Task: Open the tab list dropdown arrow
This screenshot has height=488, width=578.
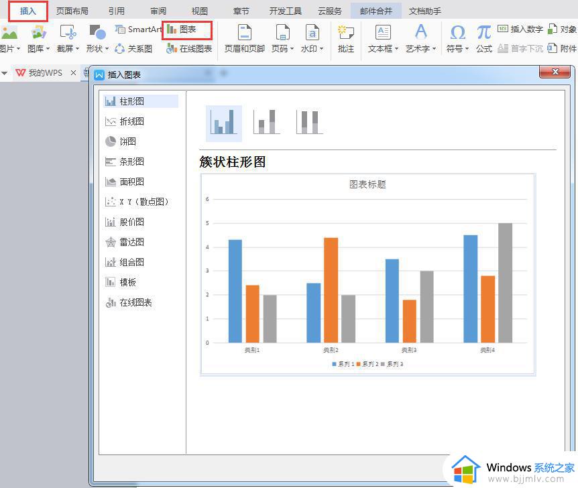Action: click(5, 73)
